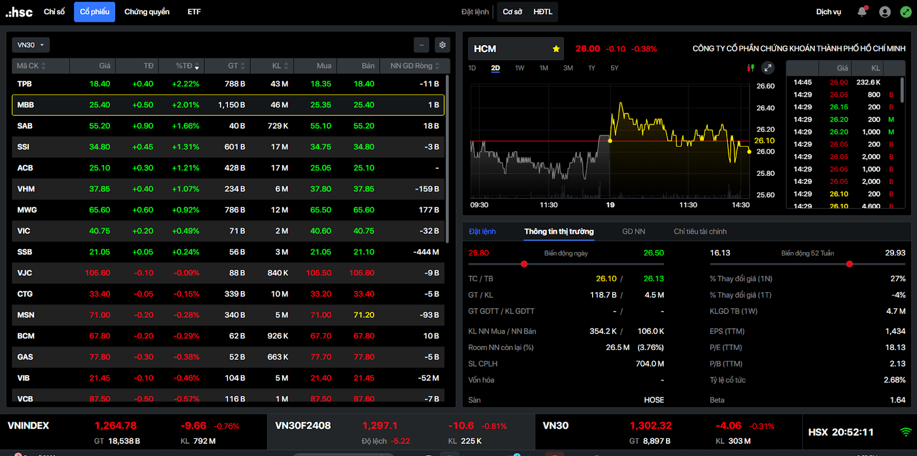Click the daily range red marker
Image resolution: width=917 pixels, height=456 pixels.
pyautogui.click(x=524, y=264)
